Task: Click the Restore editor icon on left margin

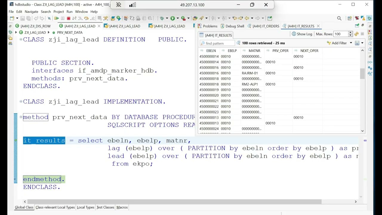Action: click(x=10, y=26)
